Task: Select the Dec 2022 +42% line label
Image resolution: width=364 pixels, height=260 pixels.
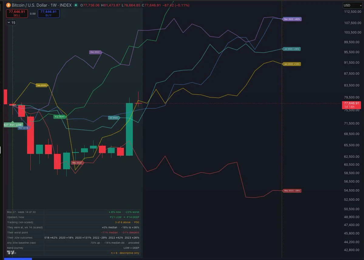Action: (292, 19)
